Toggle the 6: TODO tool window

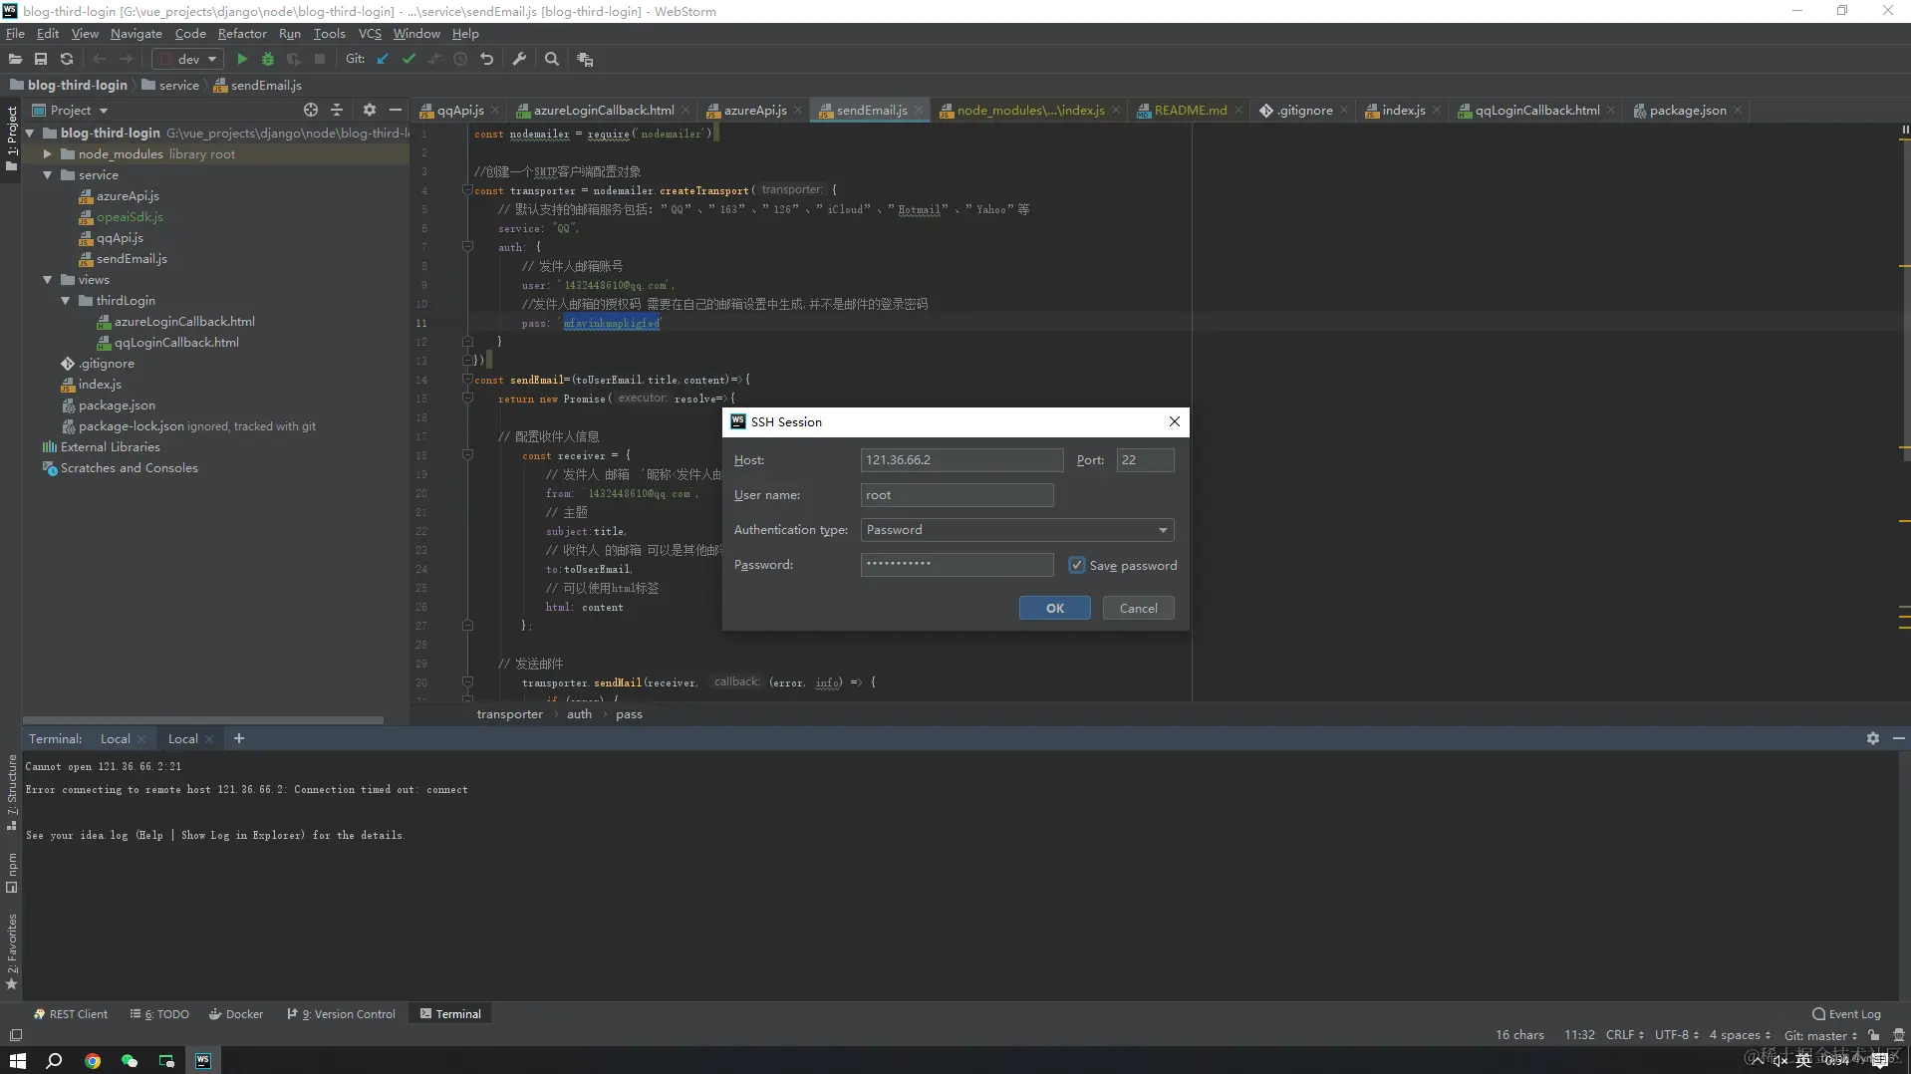[x=159, y=1014]
